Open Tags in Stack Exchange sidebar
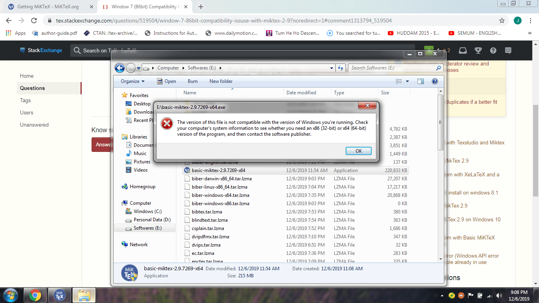 pos(25,101)
